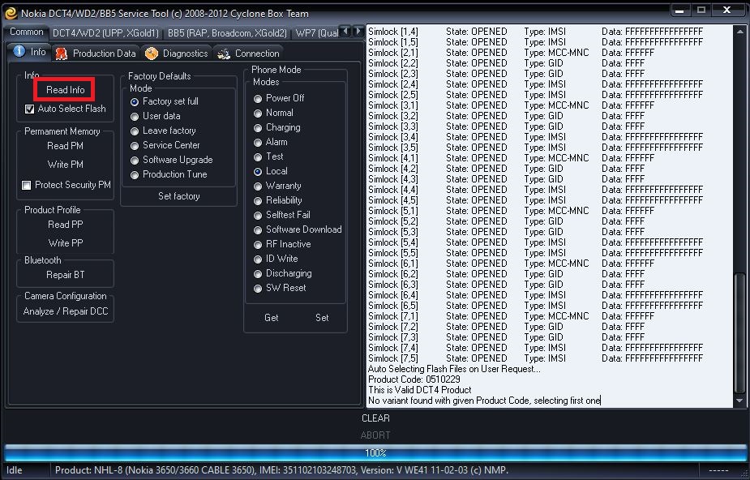The width and height of the screenshot is (750, 480).
Task: Click the Production Data tab icon
Action: [x=61, y=54]
